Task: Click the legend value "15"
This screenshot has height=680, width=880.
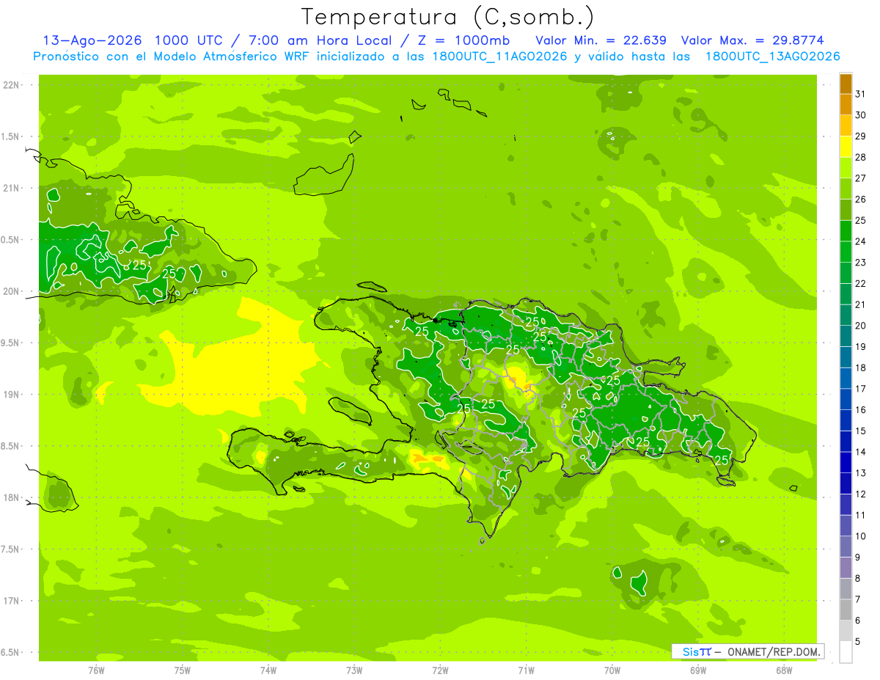Action: pos(861,431)
